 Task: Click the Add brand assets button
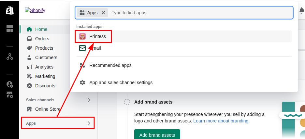[x=157, y=135]
